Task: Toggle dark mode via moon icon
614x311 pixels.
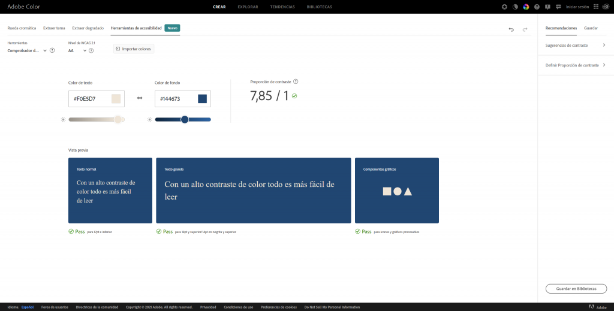Action: tap(515, 7)
